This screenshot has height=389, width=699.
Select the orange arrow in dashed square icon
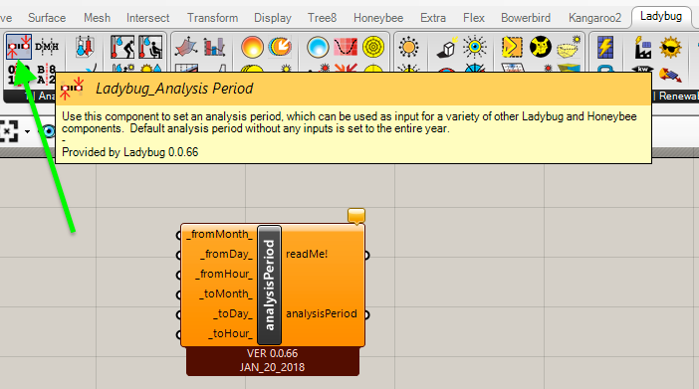(512, 47)
